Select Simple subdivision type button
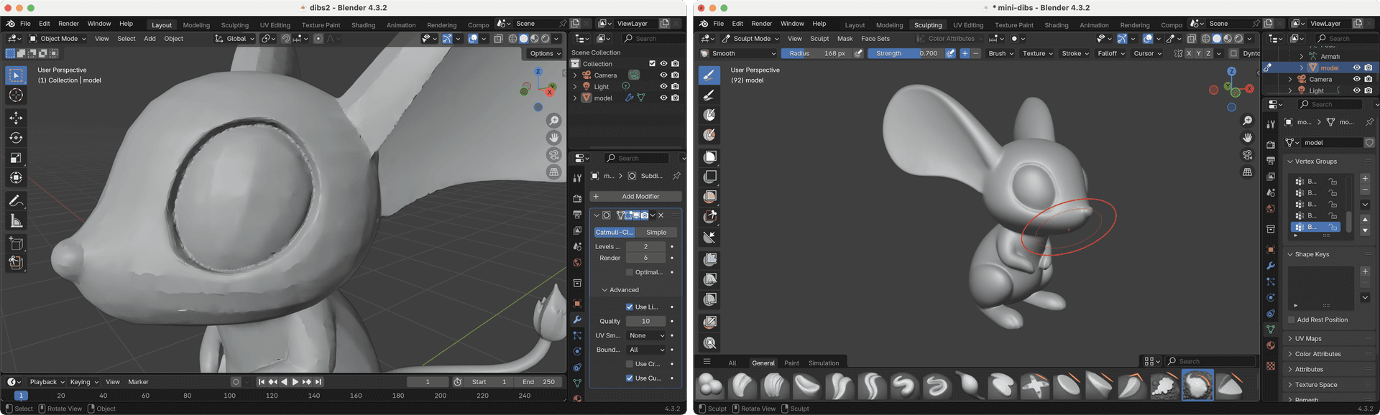This screenshot has height=415, width=1380. tap(655, 233)
